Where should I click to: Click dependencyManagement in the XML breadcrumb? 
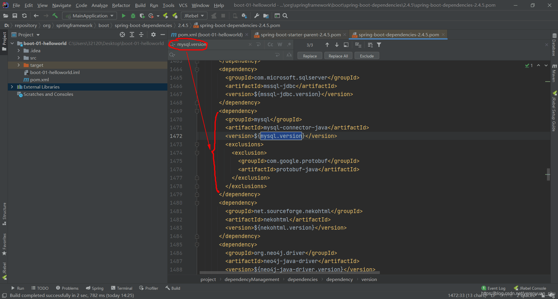252,279
